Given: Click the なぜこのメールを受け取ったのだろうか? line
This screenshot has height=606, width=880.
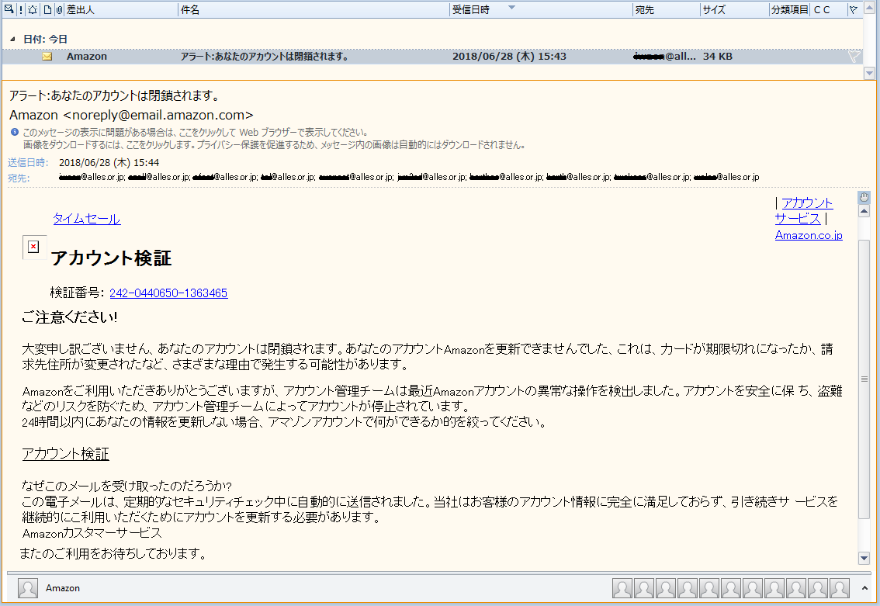Looking at the screenshot, I should [x=126, y=486].
